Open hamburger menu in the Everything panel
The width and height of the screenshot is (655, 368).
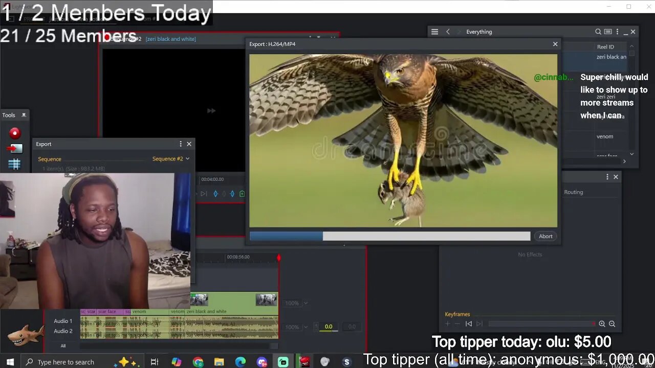click(x=434, y=32)
